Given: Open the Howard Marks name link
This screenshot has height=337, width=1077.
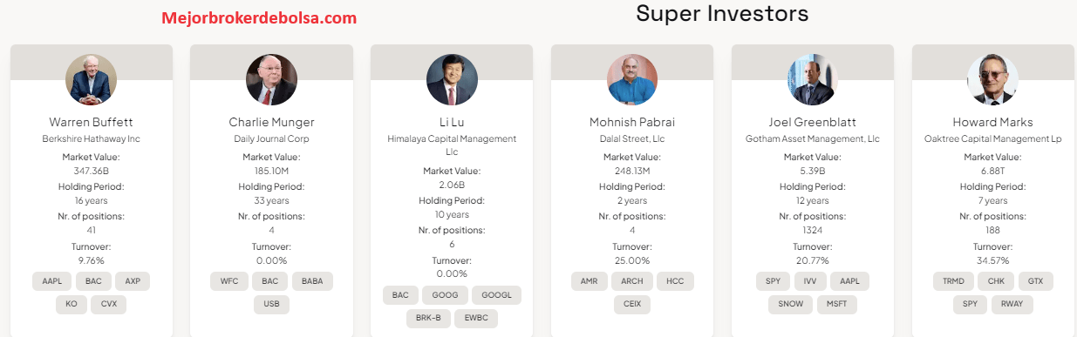Looking at the screenshot, I should (992, 122).
